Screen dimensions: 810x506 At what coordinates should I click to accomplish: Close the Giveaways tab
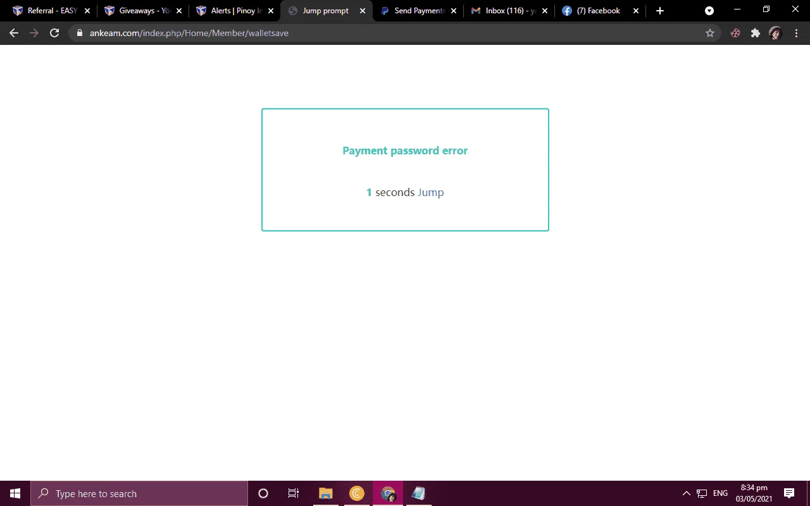179,11
